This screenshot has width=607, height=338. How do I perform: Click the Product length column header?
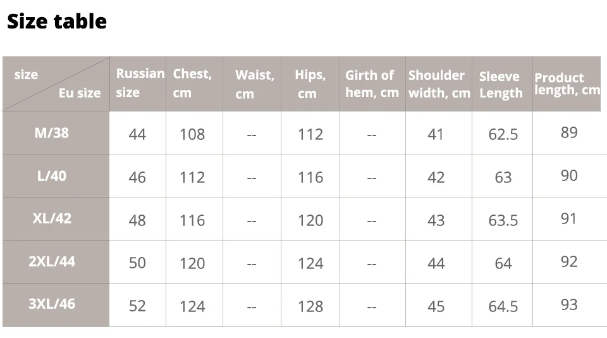point(567,84)
